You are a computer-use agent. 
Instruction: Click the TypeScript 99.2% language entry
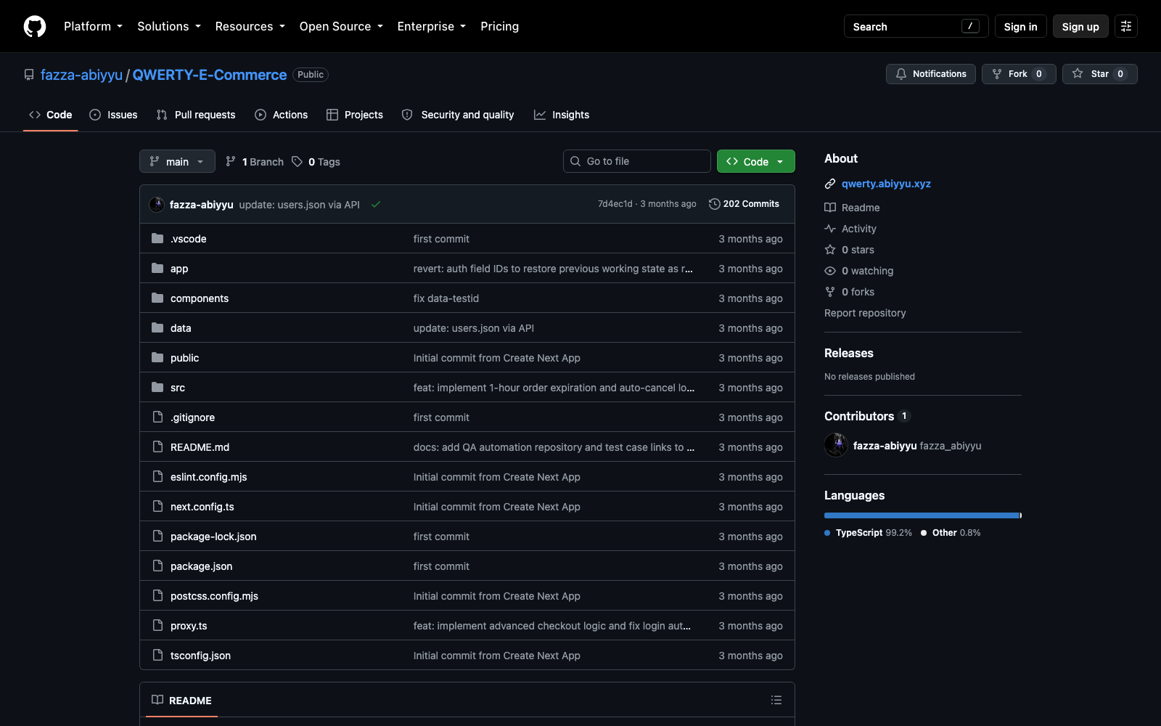pyautogui.click(x=869, y=533)
